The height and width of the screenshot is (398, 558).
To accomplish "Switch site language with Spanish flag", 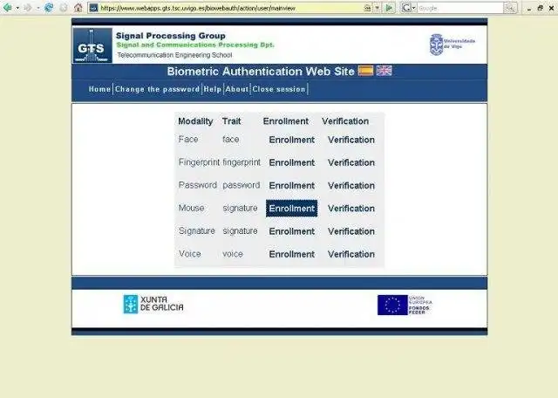I will 365,71.
